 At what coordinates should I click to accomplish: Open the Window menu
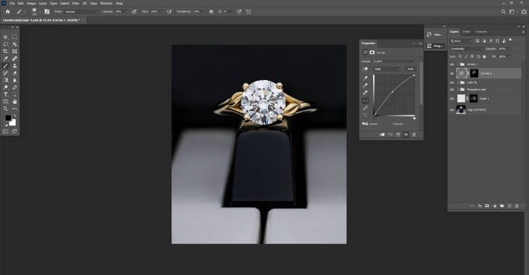pyautogui.click(x=106, y=3)
